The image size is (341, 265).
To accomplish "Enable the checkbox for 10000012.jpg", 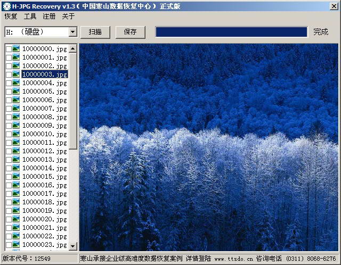I will (x=9, y=151).
